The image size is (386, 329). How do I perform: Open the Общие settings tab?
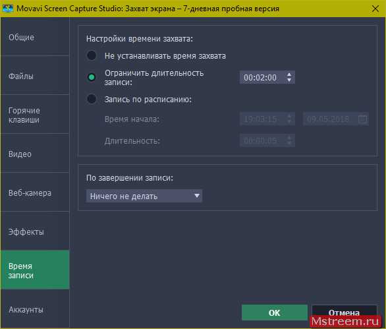35,37
